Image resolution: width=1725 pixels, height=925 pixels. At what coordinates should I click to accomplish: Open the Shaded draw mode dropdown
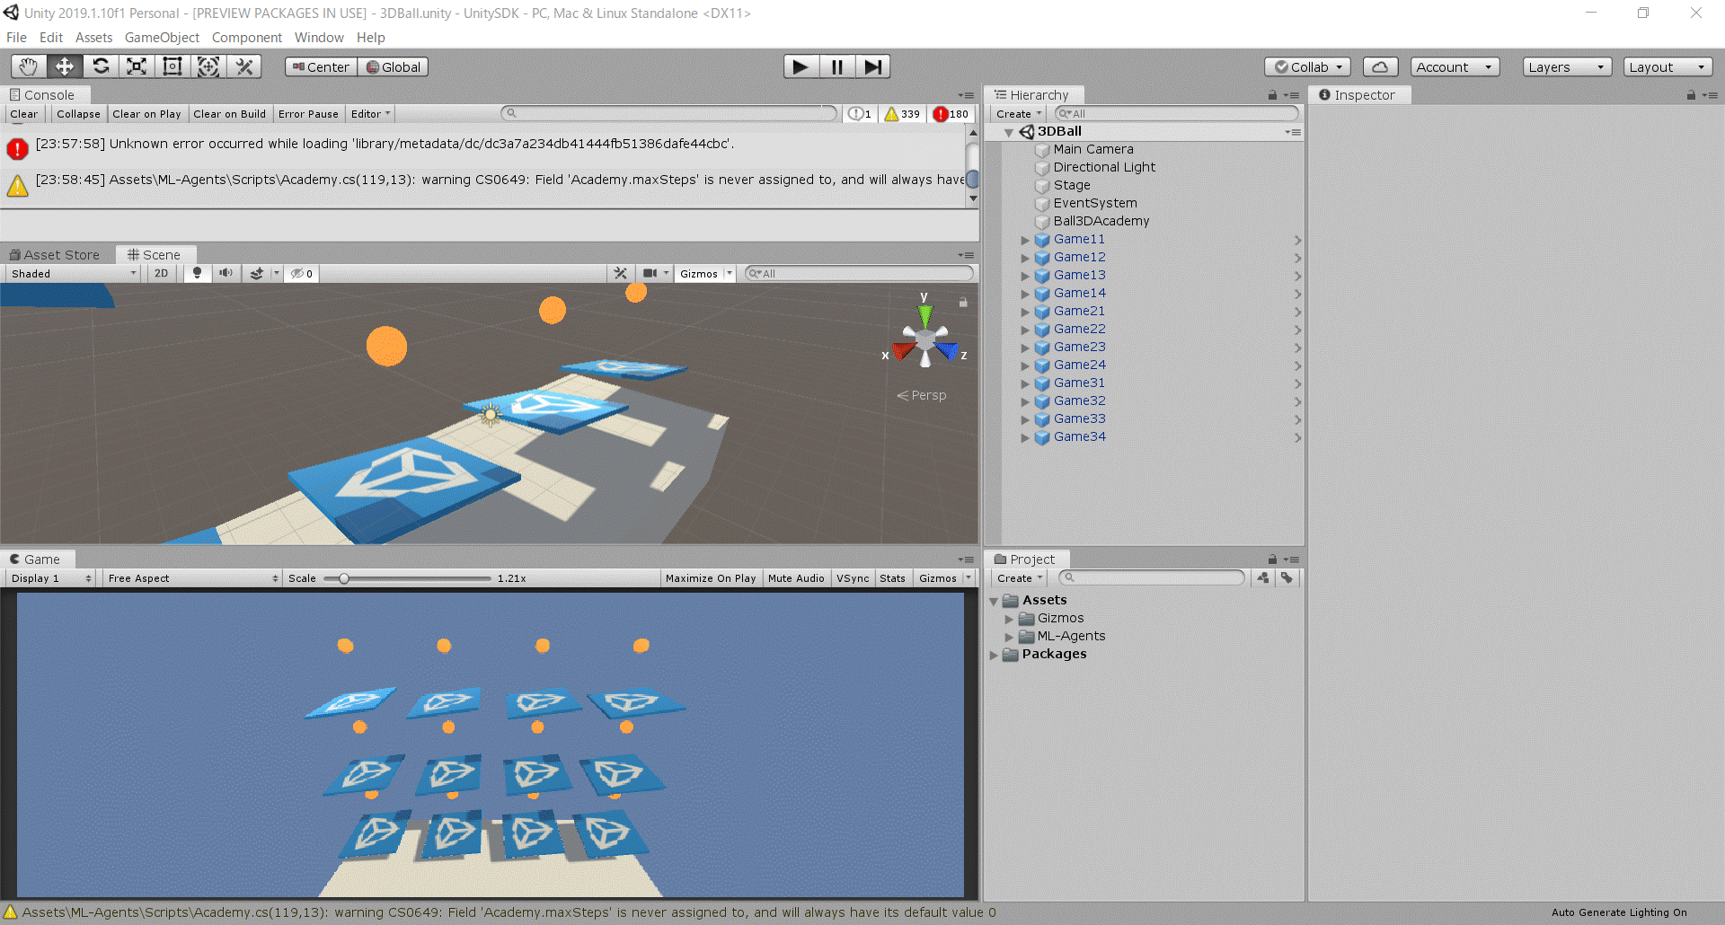[73, 274]
